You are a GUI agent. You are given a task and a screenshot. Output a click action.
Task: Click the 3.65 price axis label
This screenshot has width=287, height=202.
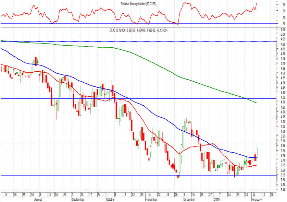(x=283, y=165)
